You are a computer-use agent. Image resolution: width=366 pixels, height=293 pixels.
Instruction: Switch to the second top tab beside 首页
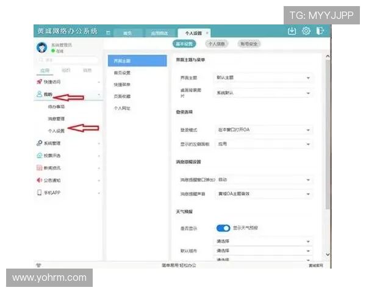click(x=159, y=33)
